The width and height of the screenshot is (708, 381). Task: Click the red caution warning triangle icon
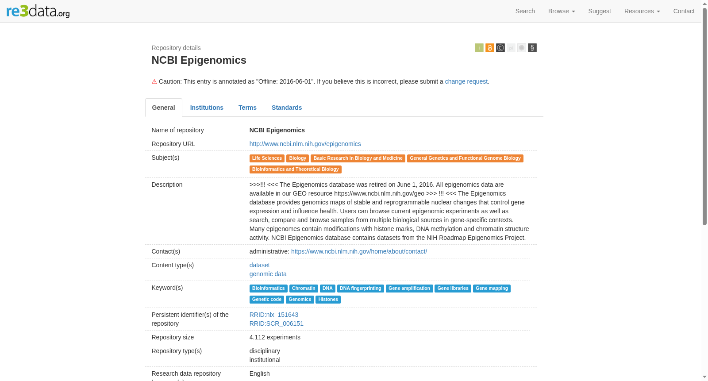[x=154, y=81]
